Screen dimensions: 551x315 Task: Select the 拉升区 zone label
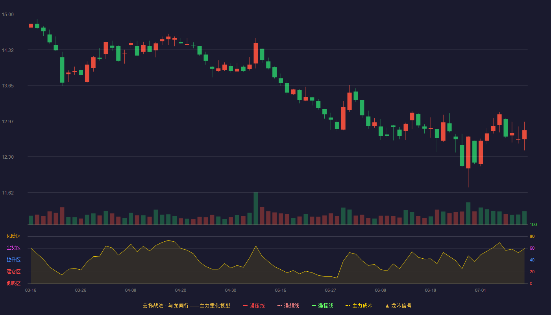13,260
